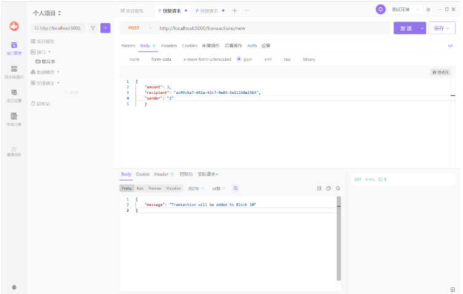Open the response Header tab
This screenshot has height=294, width=463.
164,174
